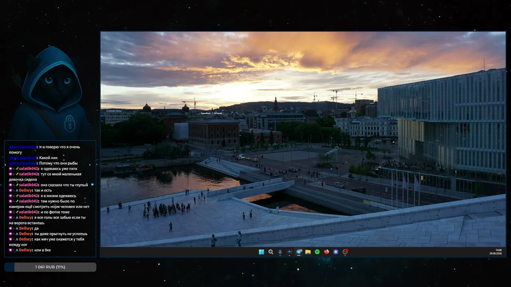This screenshot has width=511, height=287.
Task: Open Spotify from the taskbar
Action: 317,252
